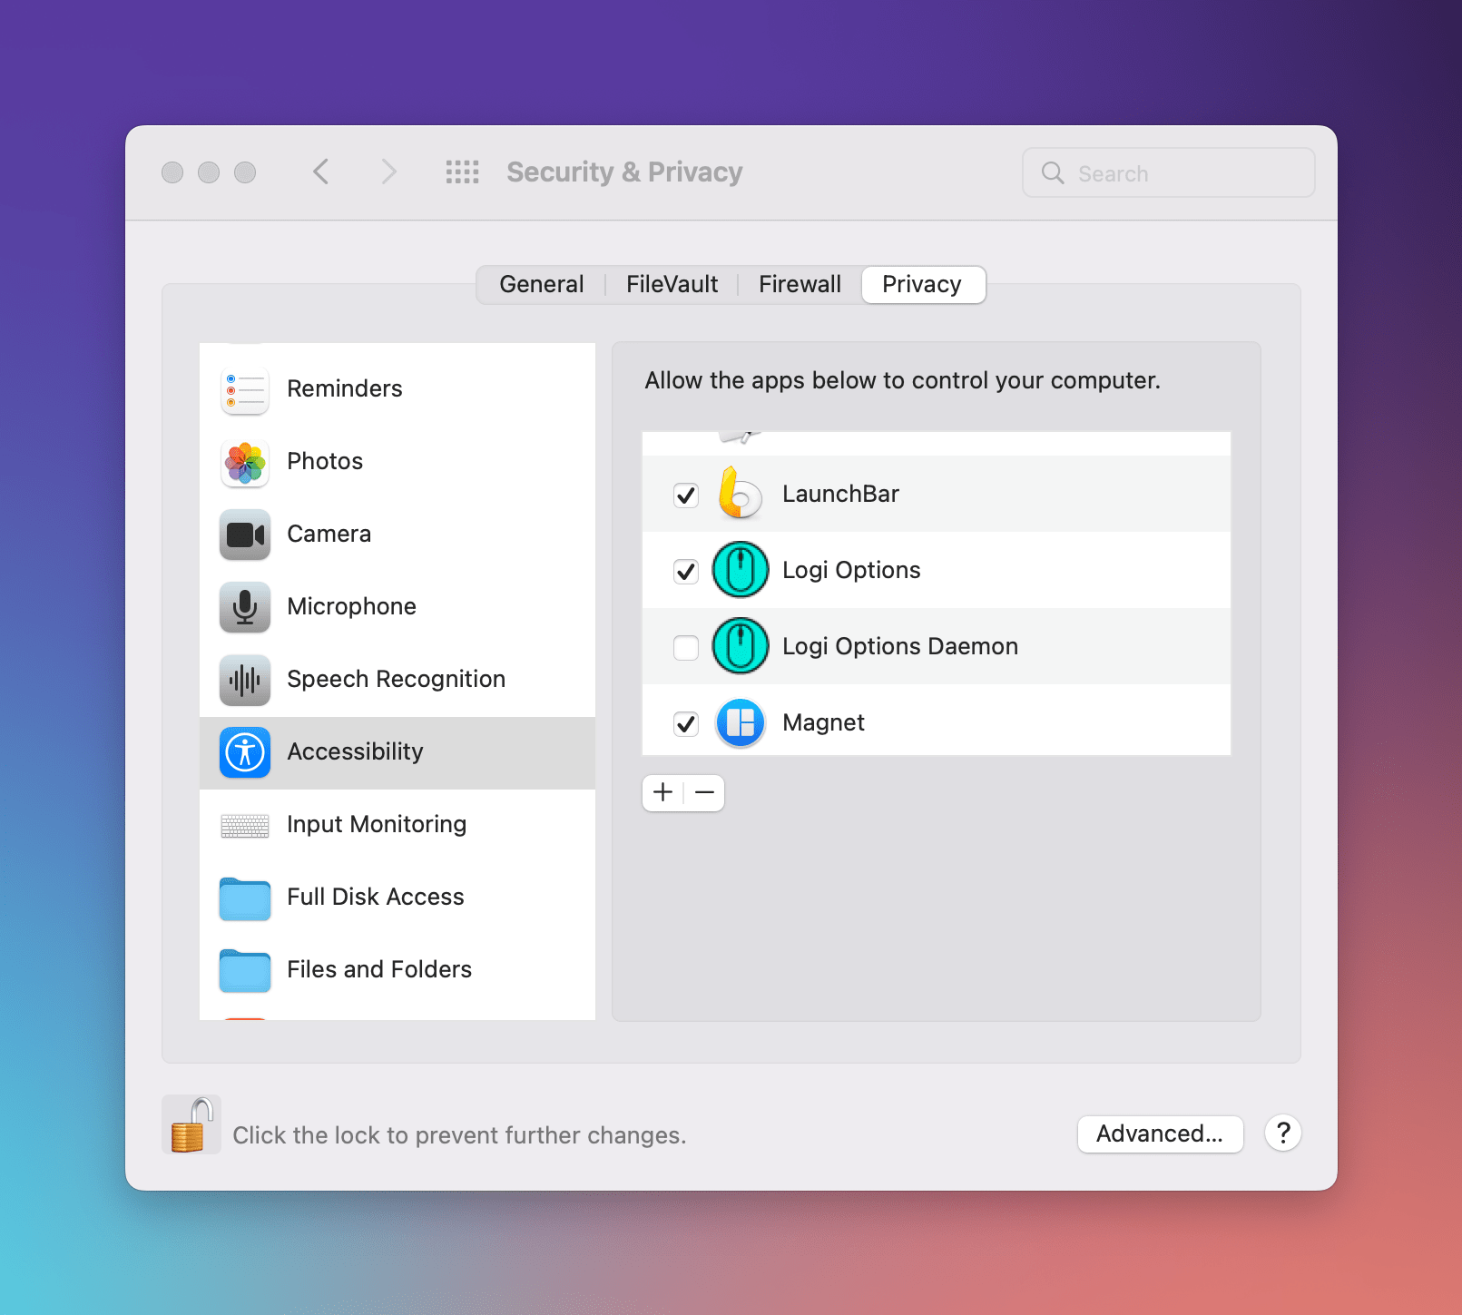The width and height of the screenshot is (1462, 1315).
Task: Click the Speech Recognition waveform icon
Action: coord(245,680)
